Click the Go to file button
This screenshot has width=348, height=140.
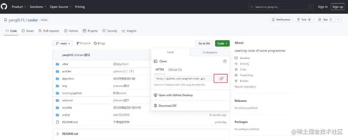pyautogui.click(x=204, y=43)
